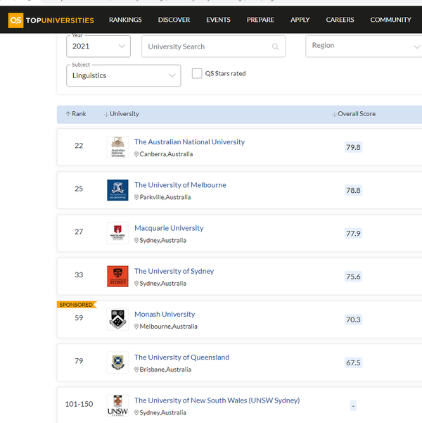Sort by Rank using arrow header
The height and width of the screenshot is (423, 422).
pos(76,114)
